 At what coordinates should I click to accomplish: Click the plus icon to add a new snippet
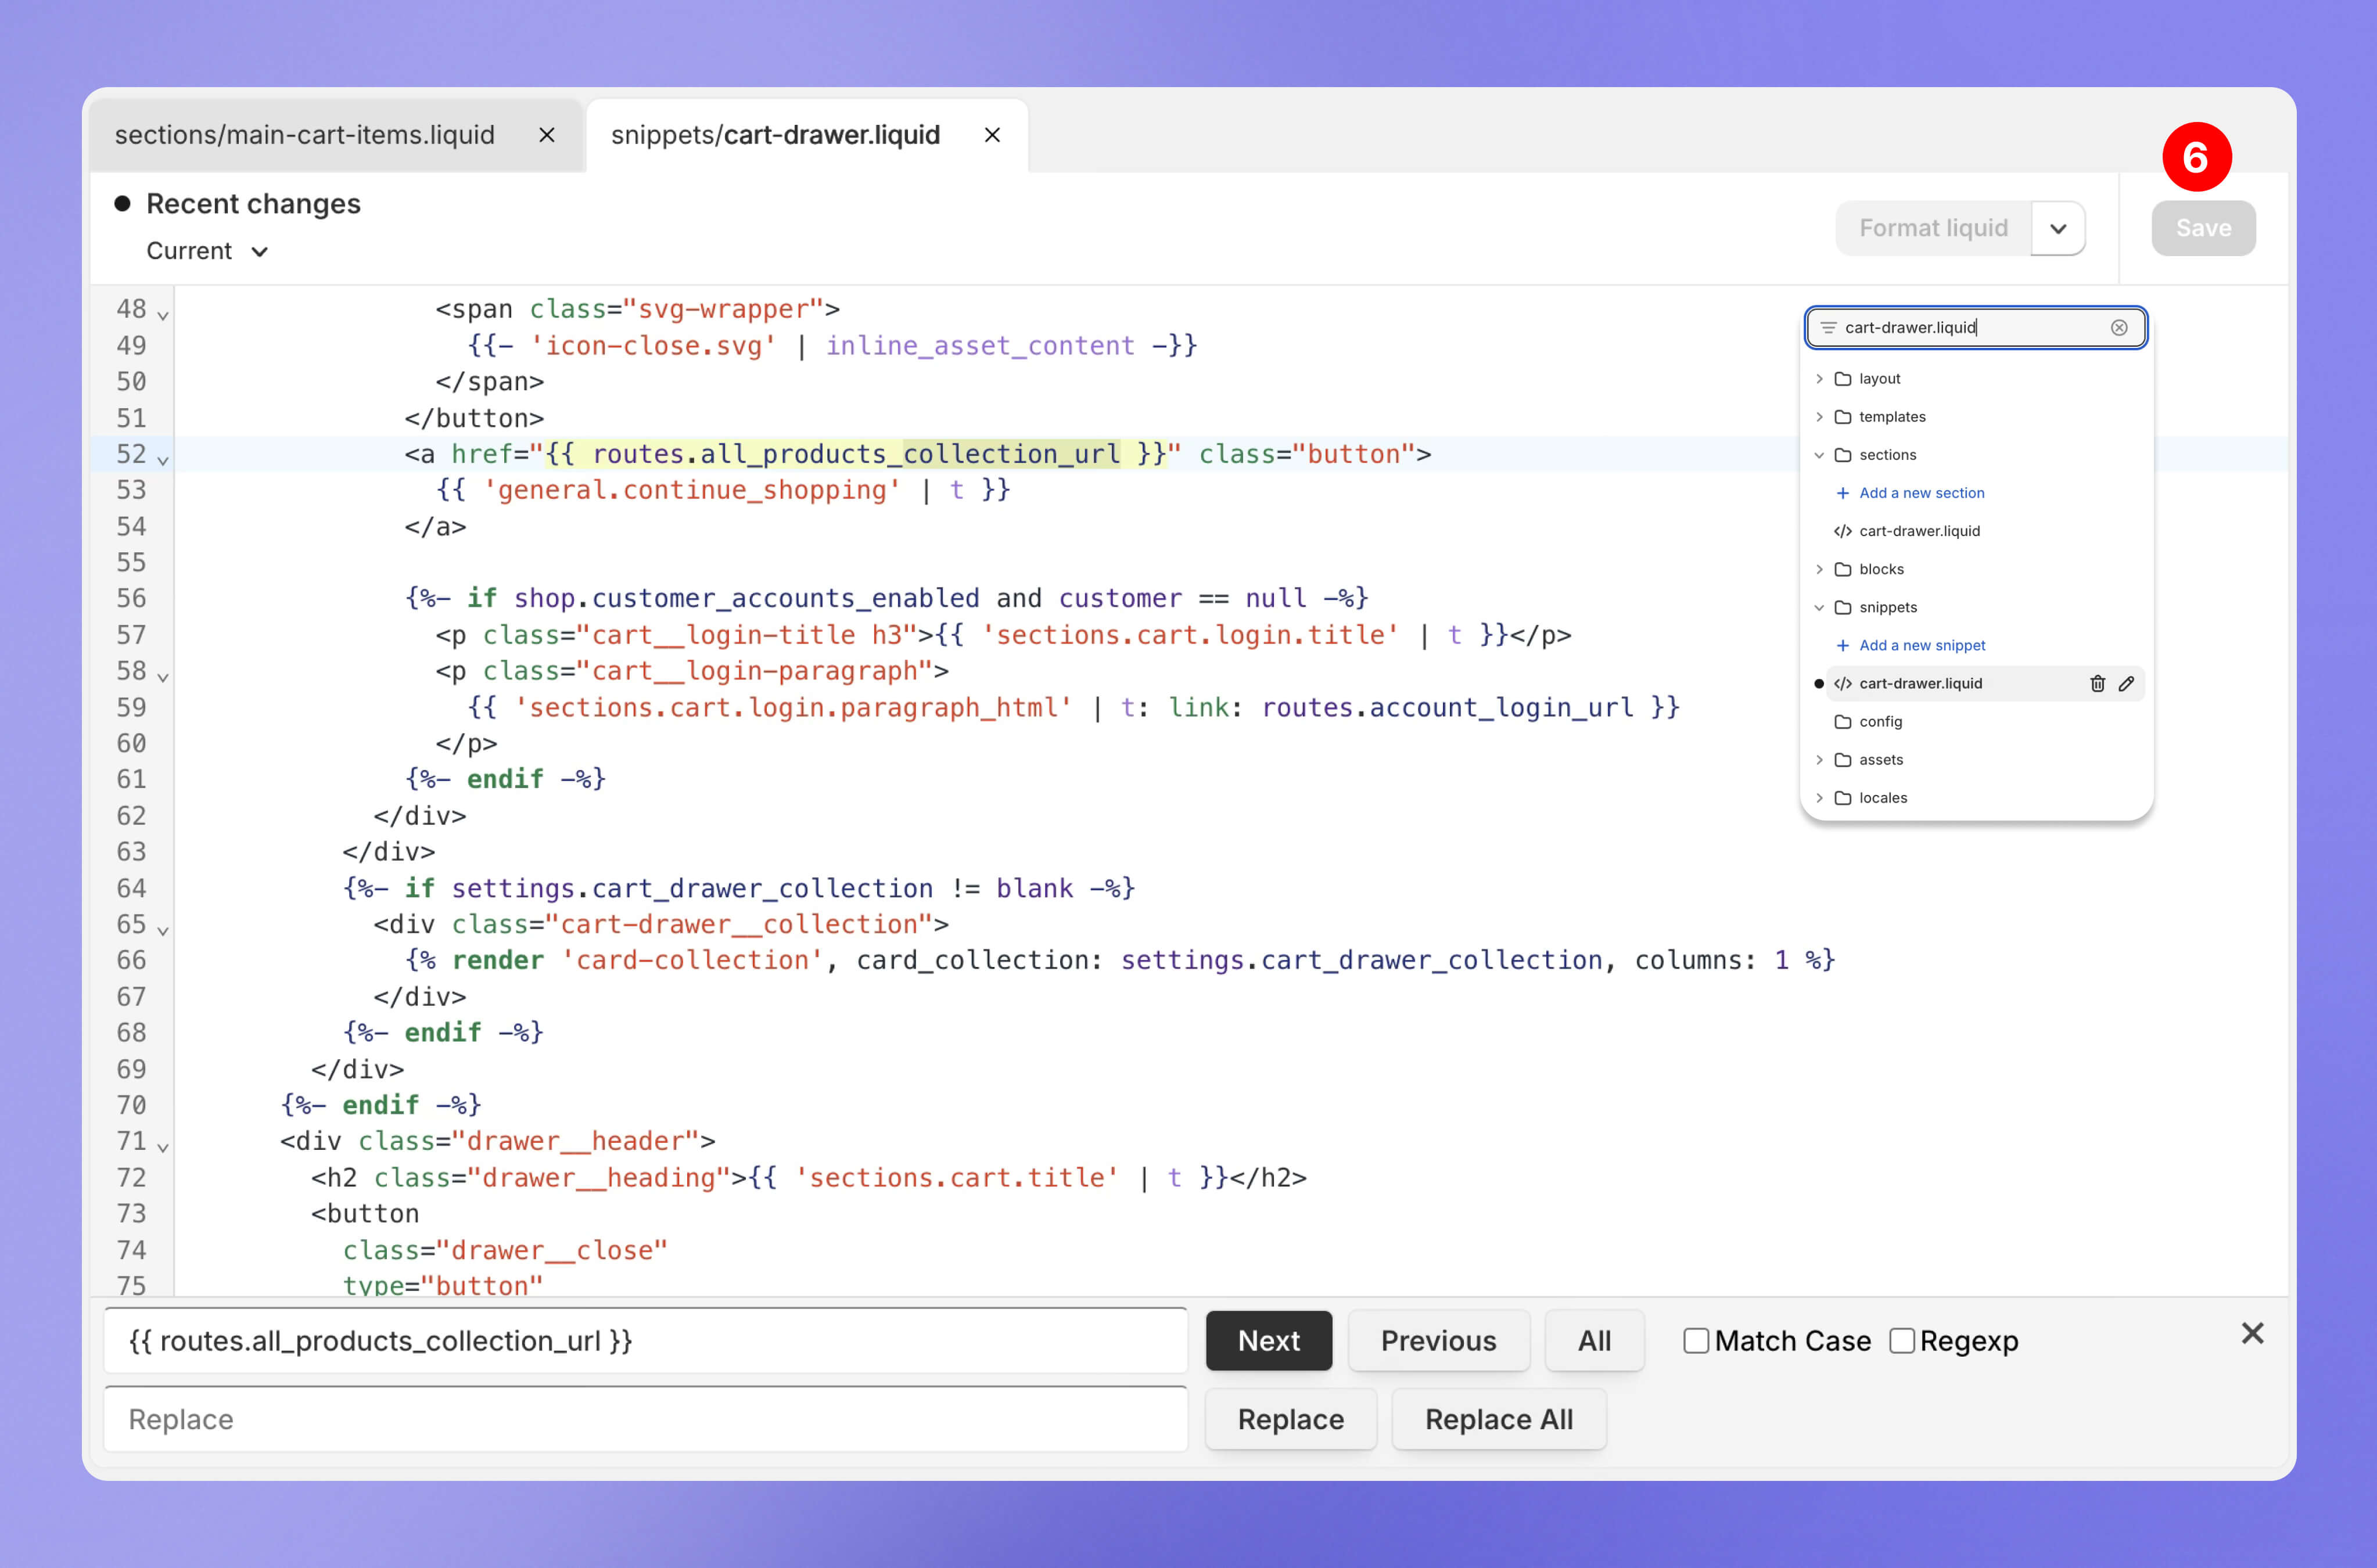tap(1842, 646)
